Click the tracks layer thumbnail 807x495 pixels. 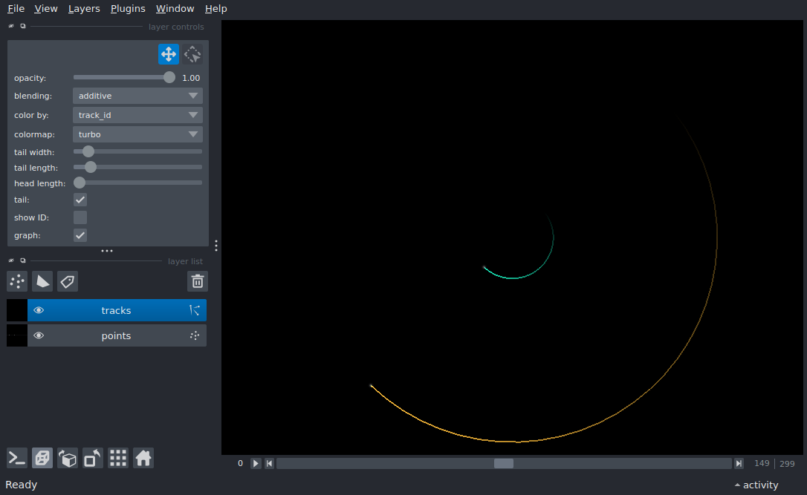pyautogui.click(x=17, y=310)
